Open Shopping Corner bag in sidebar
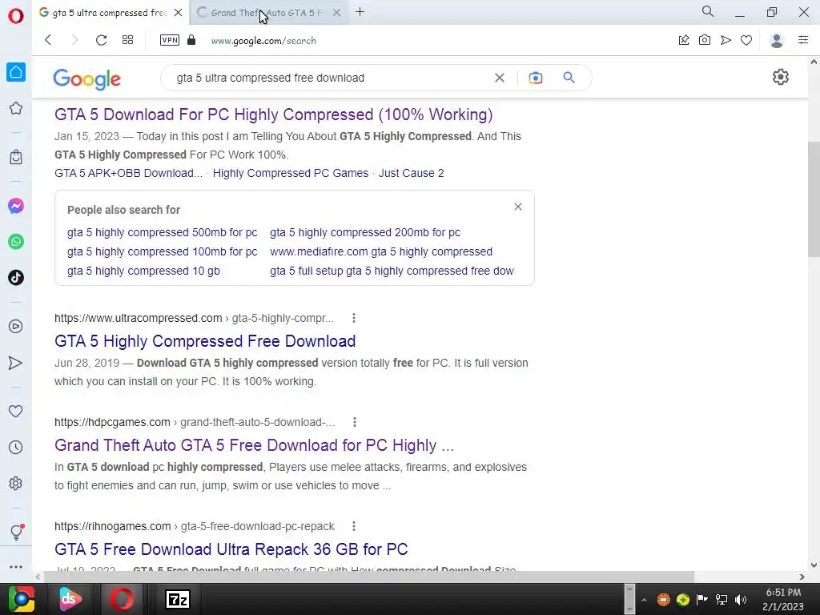This screenshot has height=615, width=820. tap(16, 157)
